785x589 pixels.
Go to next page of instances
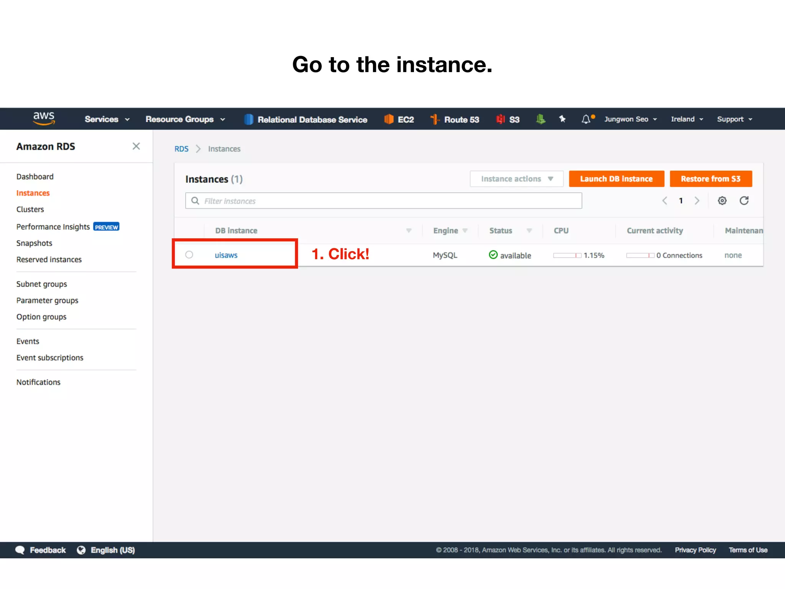[x=697, y=201]
